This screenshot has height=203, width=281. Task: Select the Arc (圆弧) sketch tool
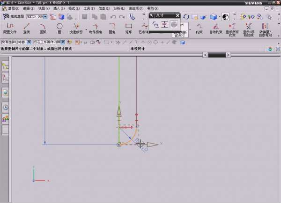[43, 28]
